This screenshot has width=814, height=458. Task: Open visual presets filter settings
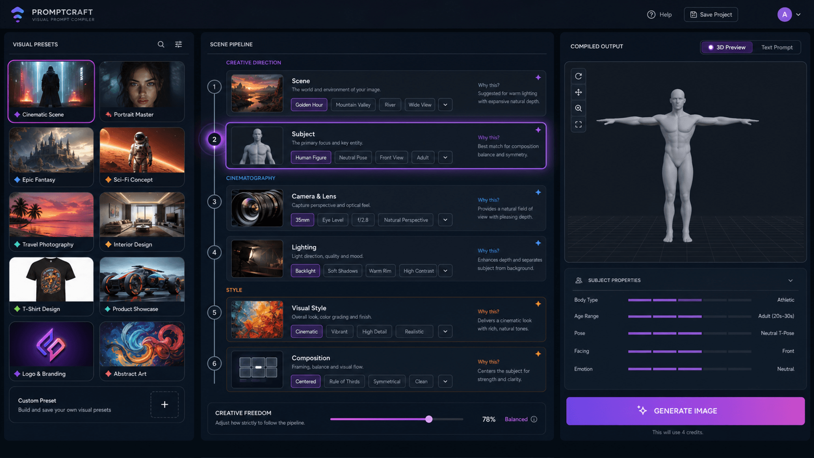point(178,44)
